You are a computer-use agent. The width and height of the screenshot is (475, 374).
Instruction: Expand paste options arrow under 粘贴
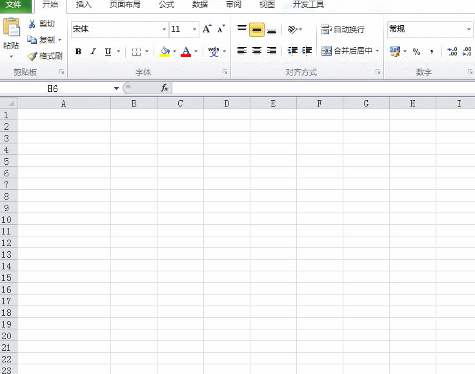(11, 57)
